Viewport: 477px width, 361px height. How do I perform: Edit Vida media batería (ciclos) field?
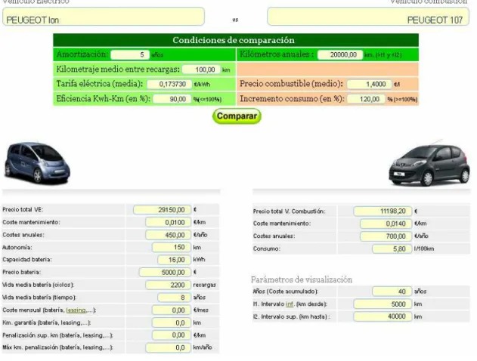[x=169, y=285]
